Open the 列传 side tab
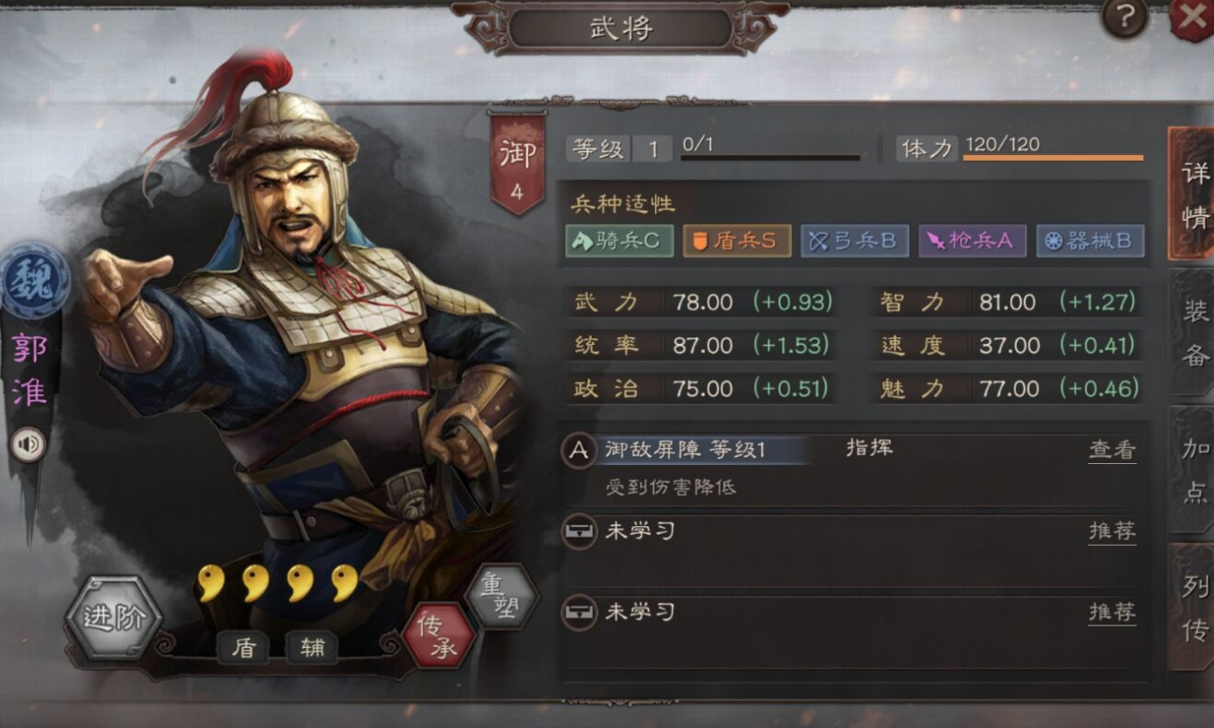This screenshot has width=1214, height=728. (1193, 607)
